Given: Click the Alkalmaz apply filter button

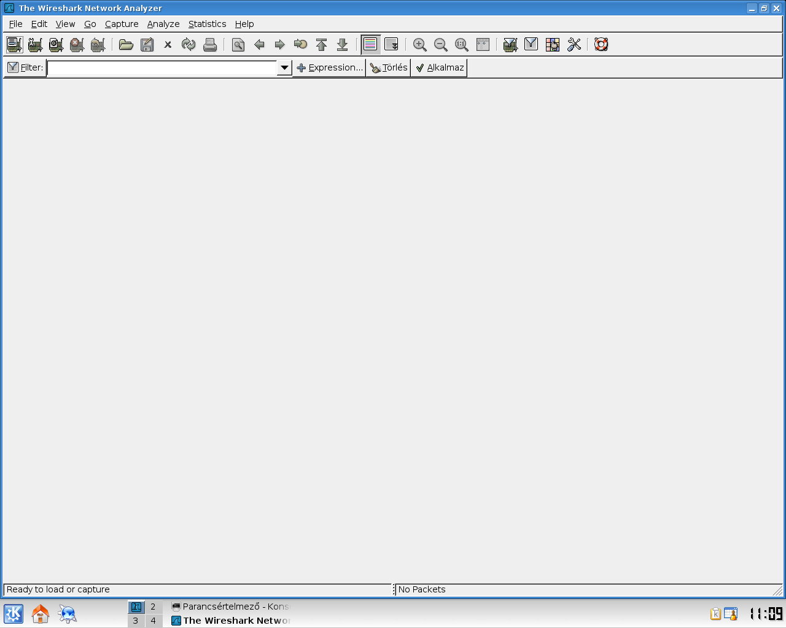Looking at the screenshot, I should click(x=439, y=67).
